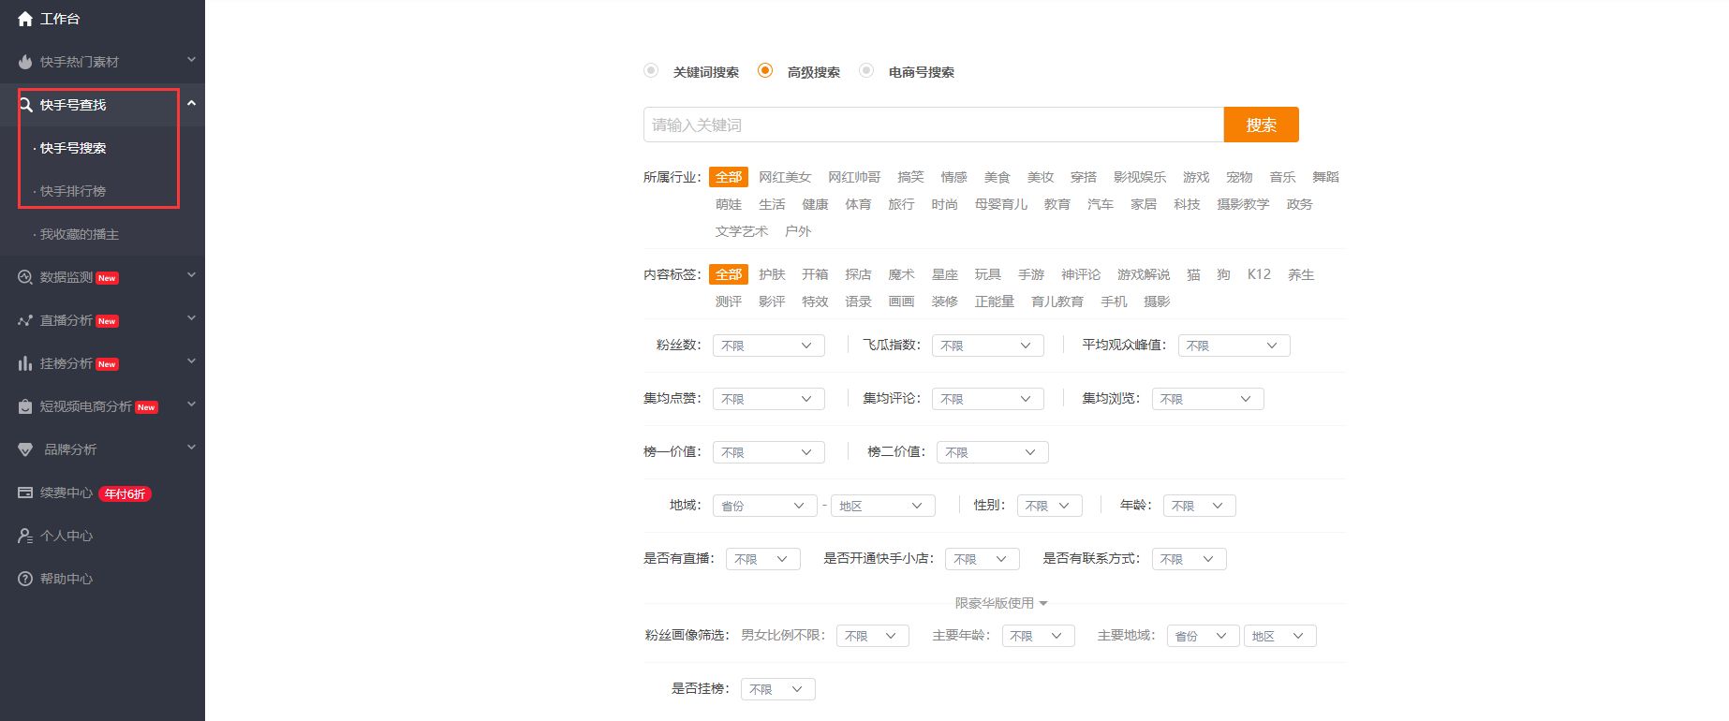Click the 直播分析 chart icon
This screenshot has width=1729, height=721.
pos(25,320)
